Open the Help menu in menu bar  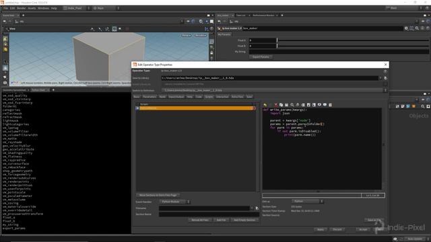(54, 8)
